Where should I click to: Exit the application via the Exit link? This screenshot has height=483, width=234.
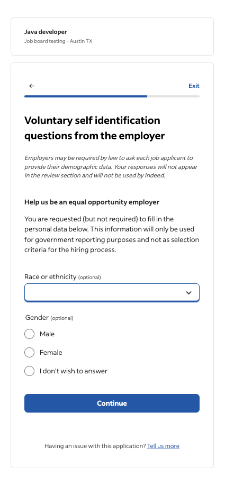pos(194,86)
